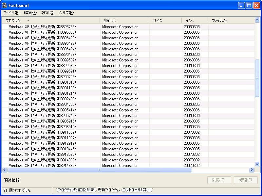Image resolution: width=262 pixels, height=196 pixels.
Task: Open the 編集(E) menu
Action: tap(30, 13)
